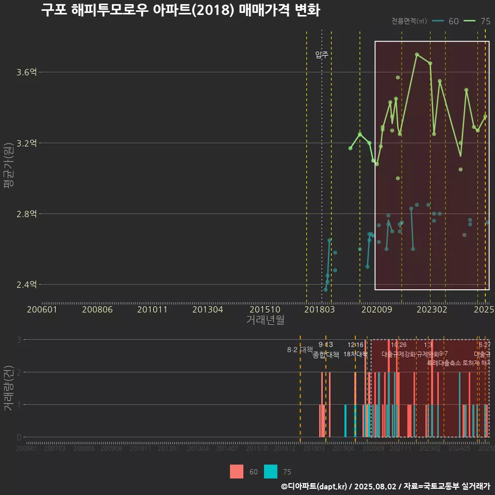Click the teal 75 swatch in bottom legend
Viewport: 495px width, 495px height.
click(x=271, y=471)
